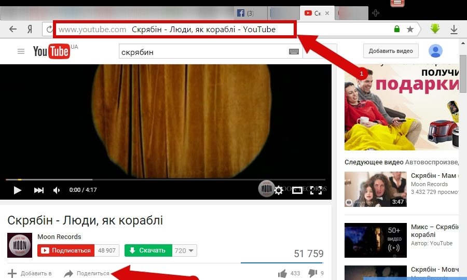Open video settings gear

279,190
